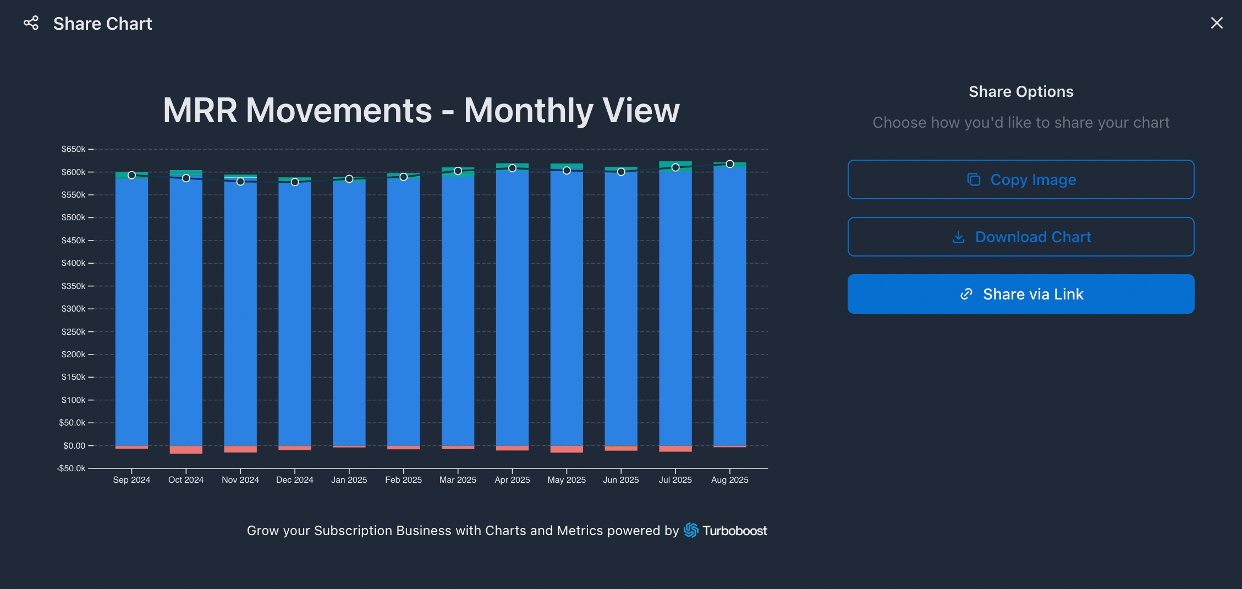This screenshot has width=1242, height=589.
Task: Click the blue Jan 2025 bar
Action: point(349,314)
